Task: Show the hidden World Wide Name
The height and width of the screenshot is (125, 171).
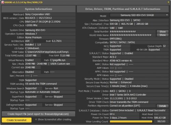Action: pyautogui.click(x=162, y=35)
